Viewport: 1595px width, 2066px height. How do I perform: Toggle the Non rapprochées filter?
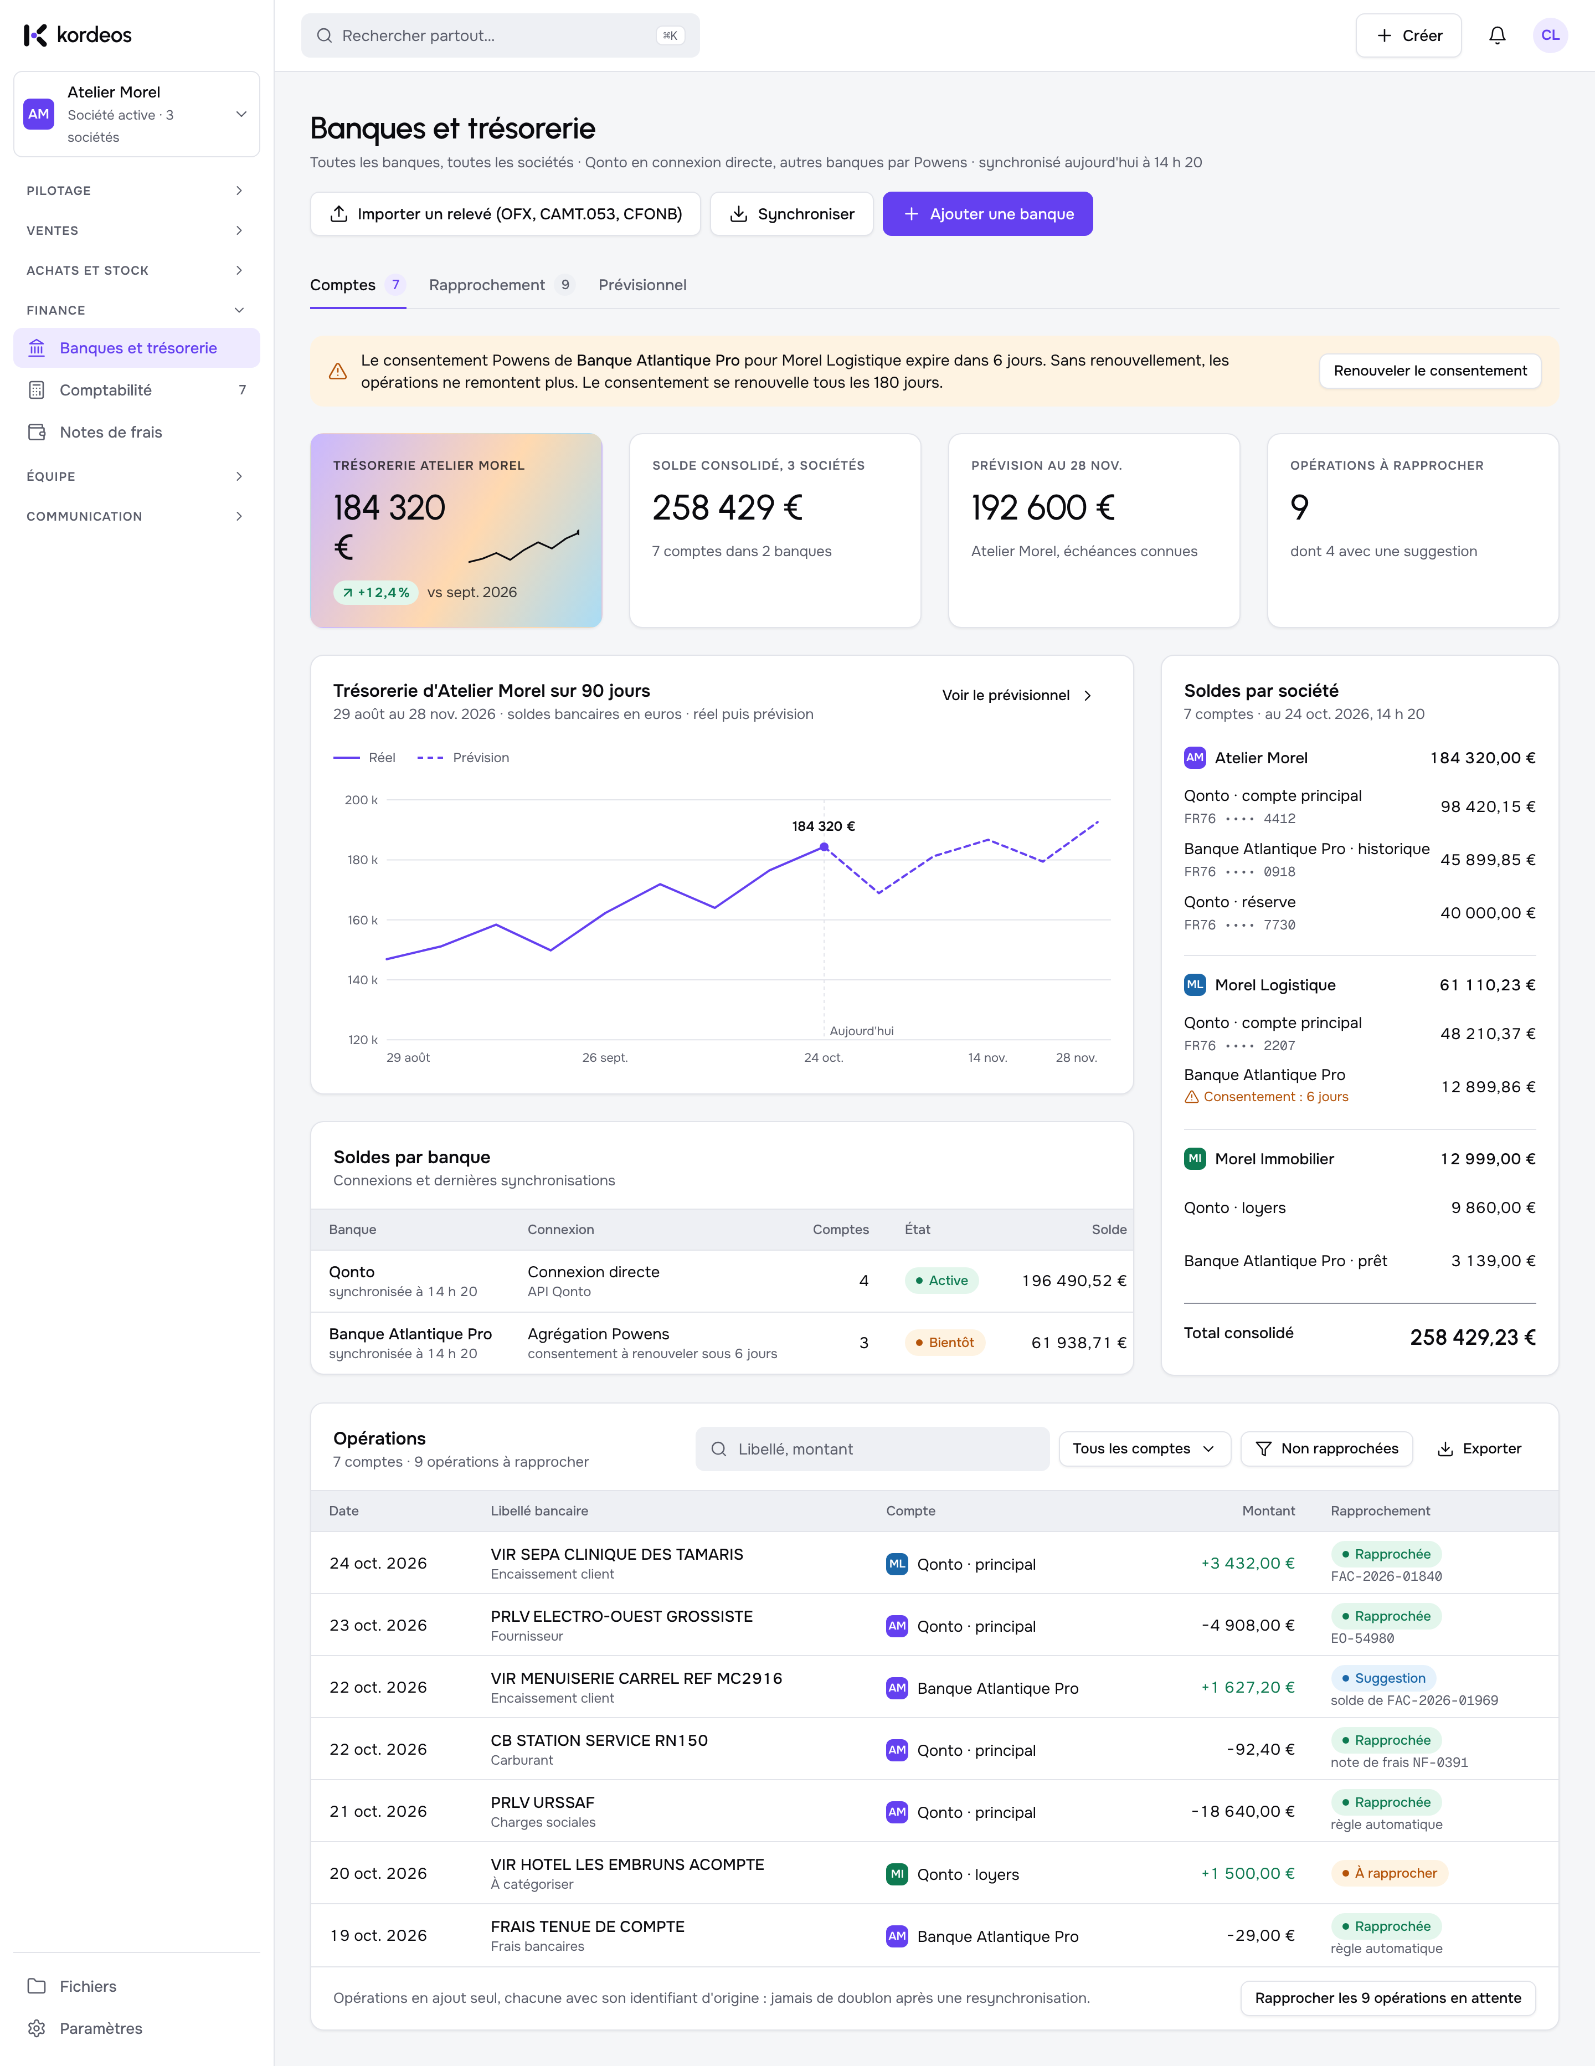pos(1325,1448)
